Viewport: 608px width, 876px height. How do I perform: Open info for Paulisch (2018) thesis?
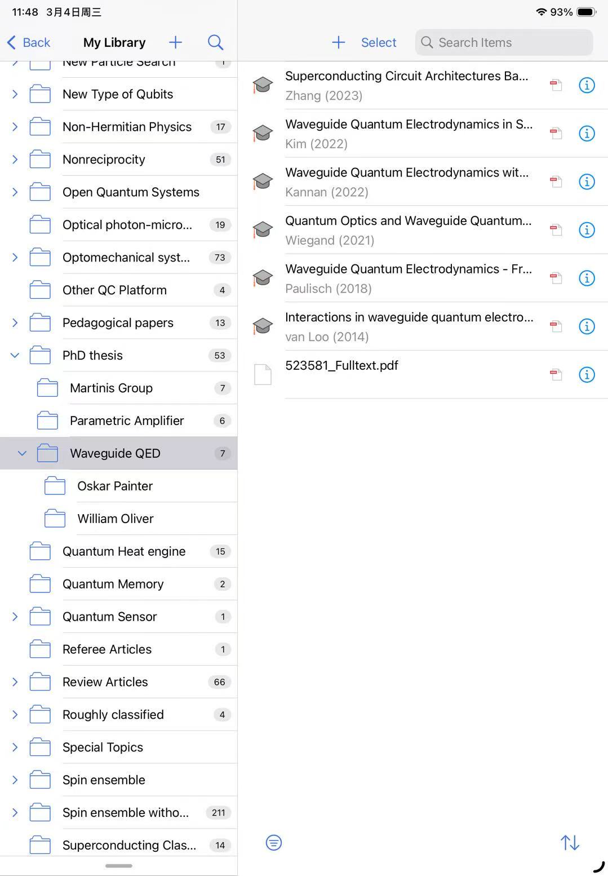(x=587, y=278)
